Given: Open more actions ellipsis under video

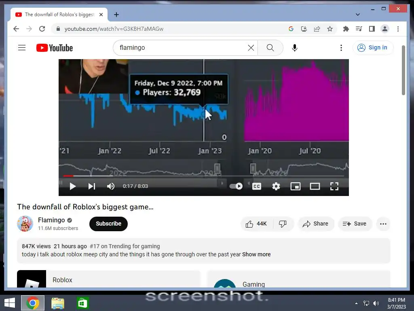Looking at the screenshot, I should click(383, 224).
